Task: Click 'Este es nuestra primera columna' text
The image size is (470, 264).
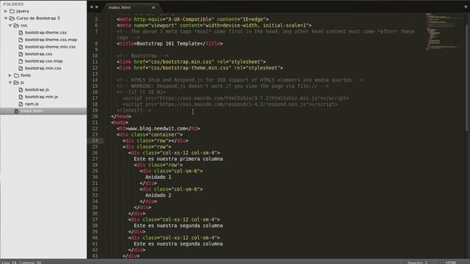Action: click(178, 159)
